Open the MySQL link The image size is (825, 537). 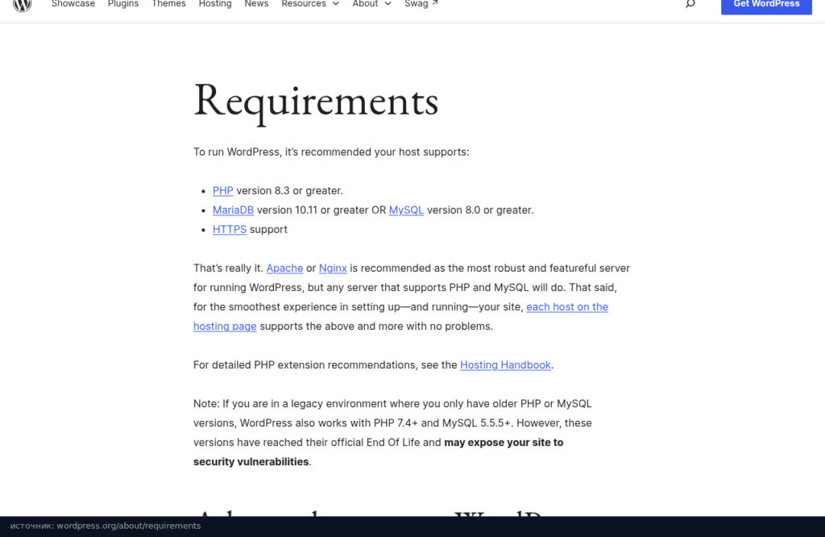[406, 210]
